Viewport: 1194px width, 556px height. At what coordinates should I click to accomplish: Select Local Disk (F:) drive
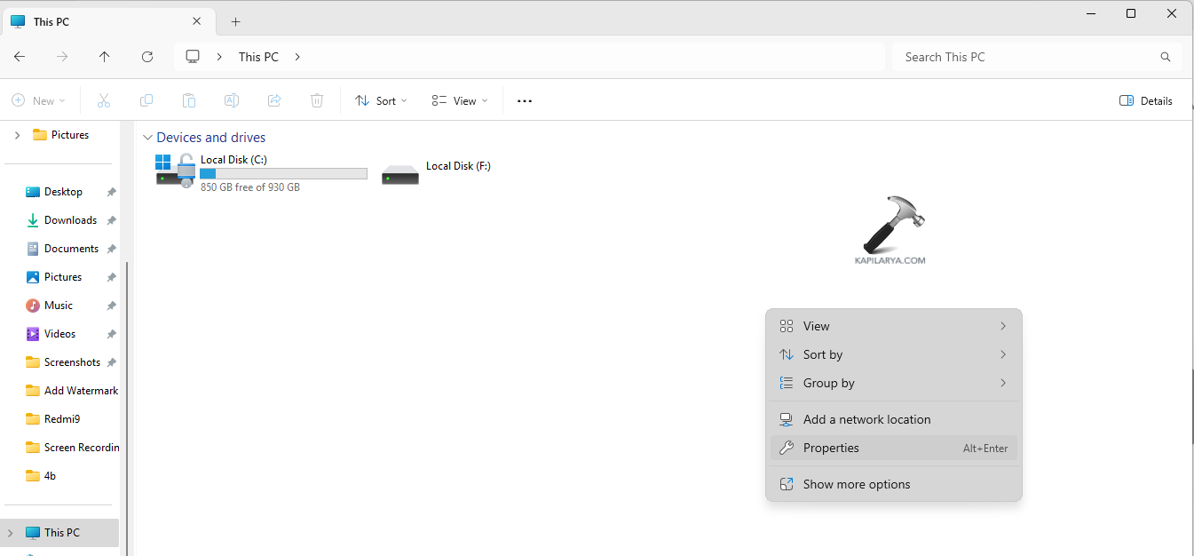pos(437,173)
